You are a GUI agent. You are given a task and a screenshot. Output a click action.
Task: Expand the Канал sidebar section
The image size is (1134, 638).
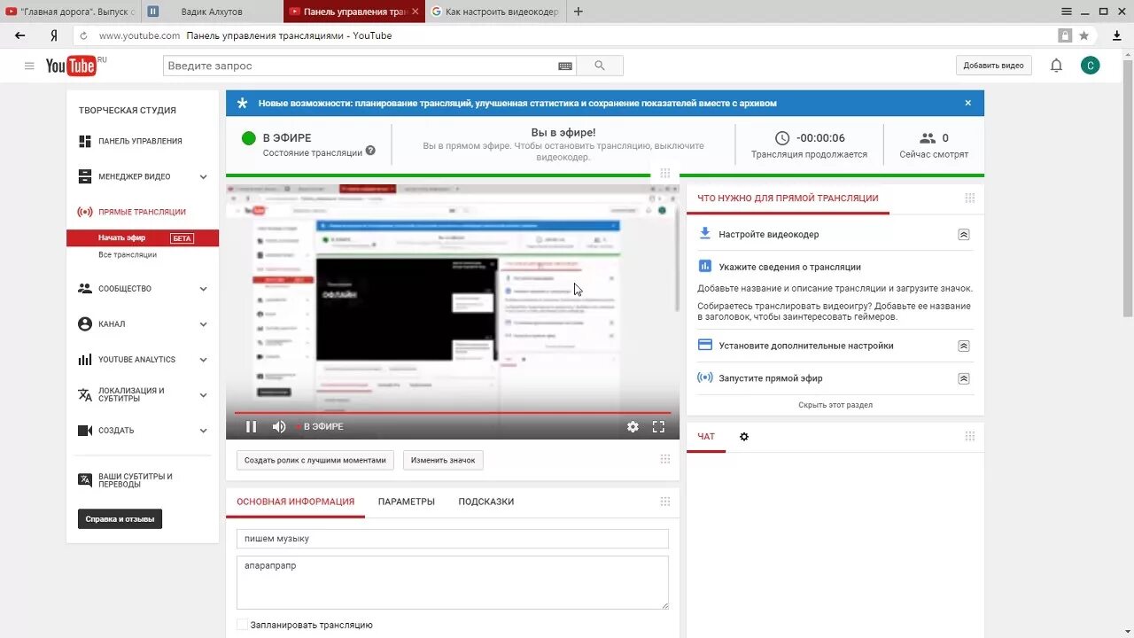tap(203, 324)
